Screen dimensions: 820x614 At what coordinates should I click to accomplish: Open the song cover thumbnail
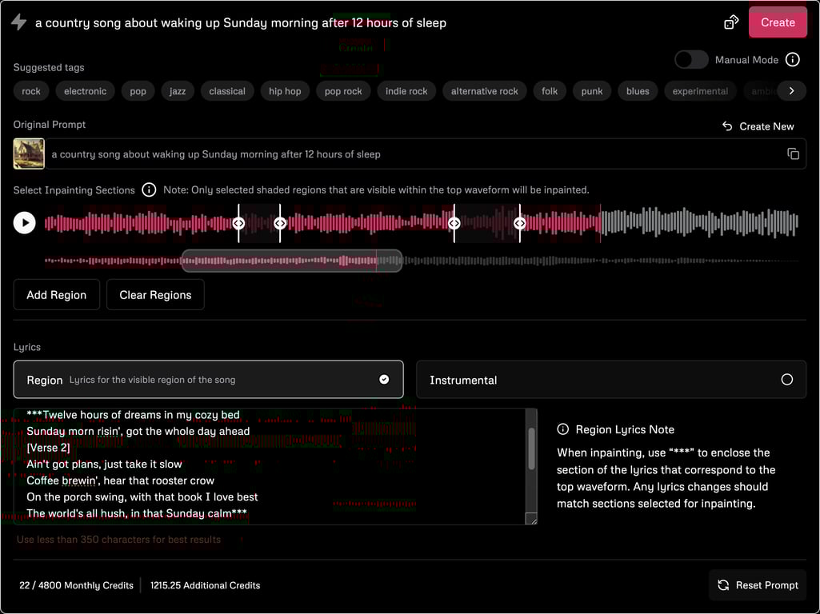point(29,153)
